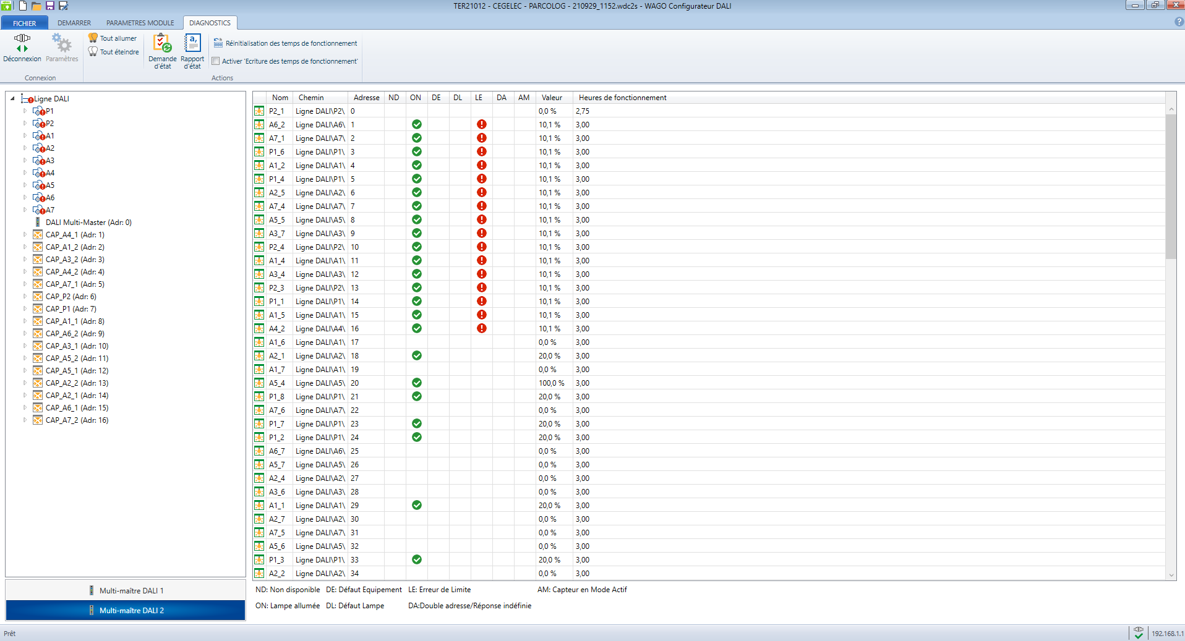Click the device list vertical scrollbar
Viewport: 1185px width, 641px height.
coord(1171,185)
